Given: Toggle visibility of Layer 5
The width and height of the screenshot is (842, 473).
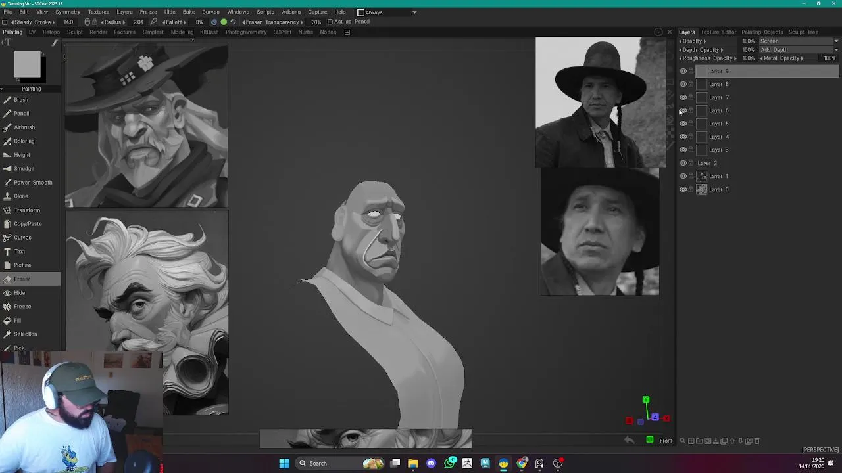Looking at the screenshot, I should coord(683,124).
